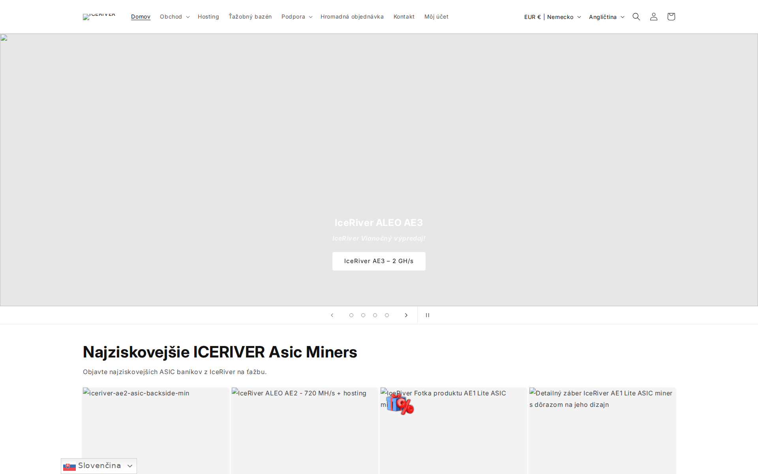Open the shopping cart
This screenshot has width=758, height=474.
pyautogui.click(x=671, y=17)
